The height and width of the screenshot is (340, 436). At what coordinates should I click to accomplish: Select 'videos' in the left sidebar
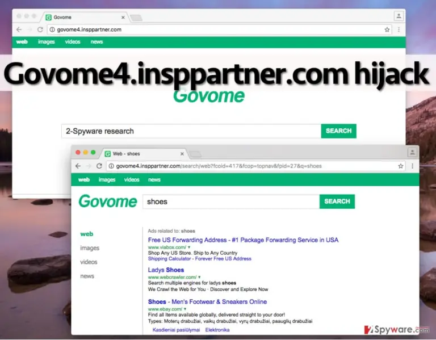(x=89, y=262)
